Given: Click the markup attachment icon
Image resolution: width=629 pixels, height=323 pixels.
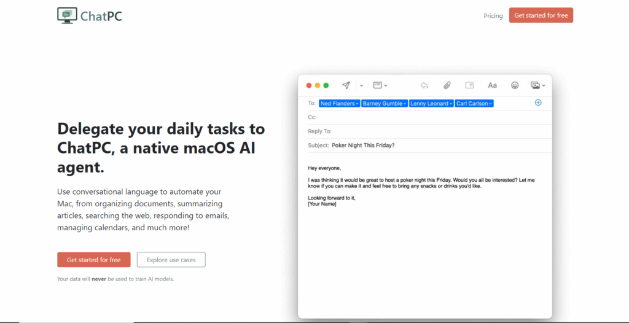Looking at the screenshot, I should pyautogui.click(x=469, y=85).
